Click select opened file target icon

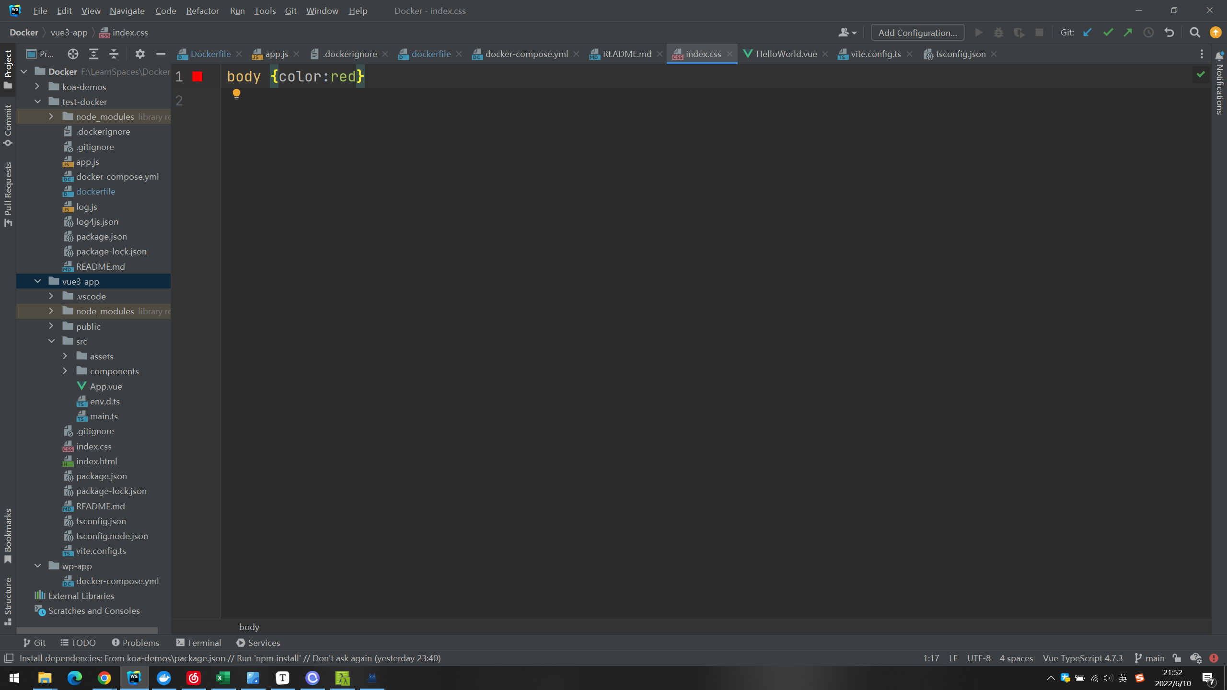click(x=73, y=54)
